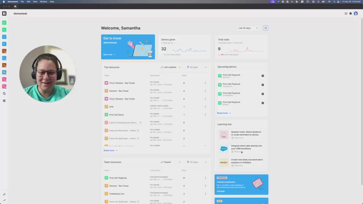Select the pink E workspace icon in sidebar

pyautogui.click(x=4, y=79)
